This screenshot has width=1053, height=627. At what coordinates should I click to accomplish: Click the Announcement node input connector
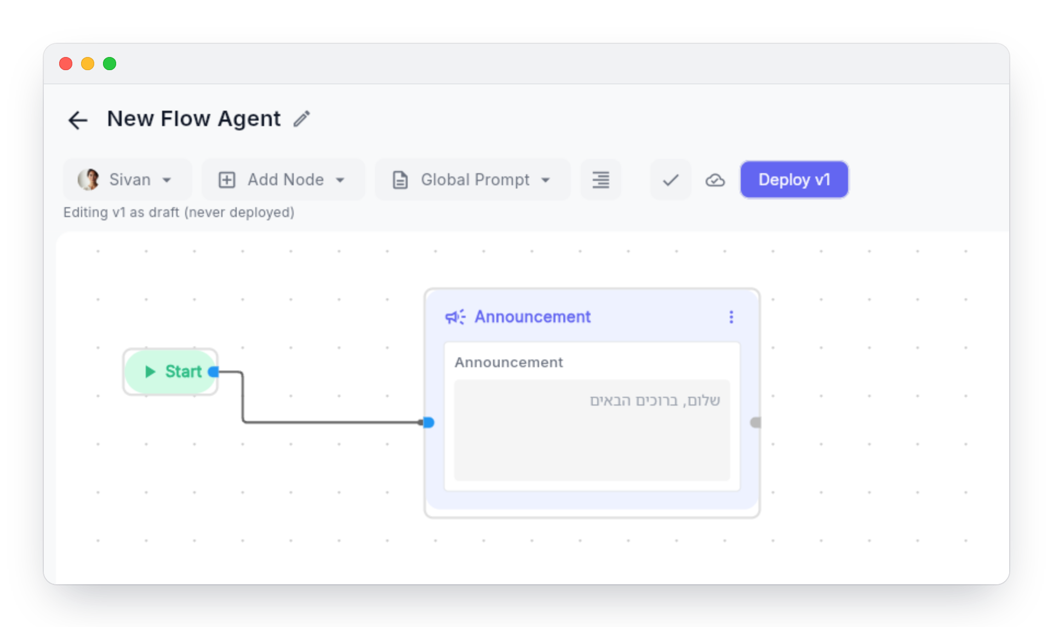coord(428,422)
